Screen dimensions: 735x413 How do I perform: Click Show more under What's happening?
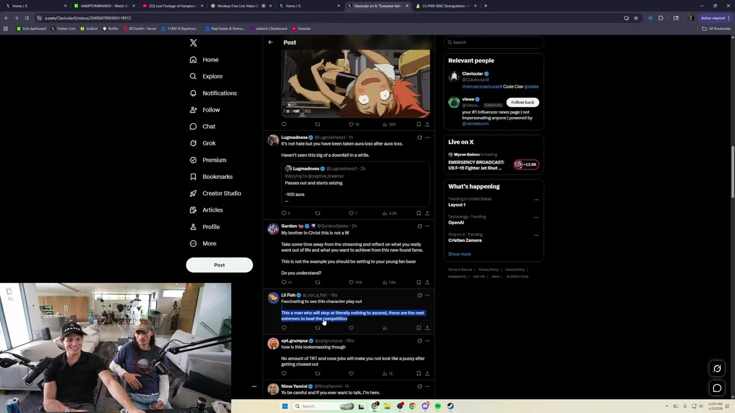pyautogui.click(x=459, y=254)
